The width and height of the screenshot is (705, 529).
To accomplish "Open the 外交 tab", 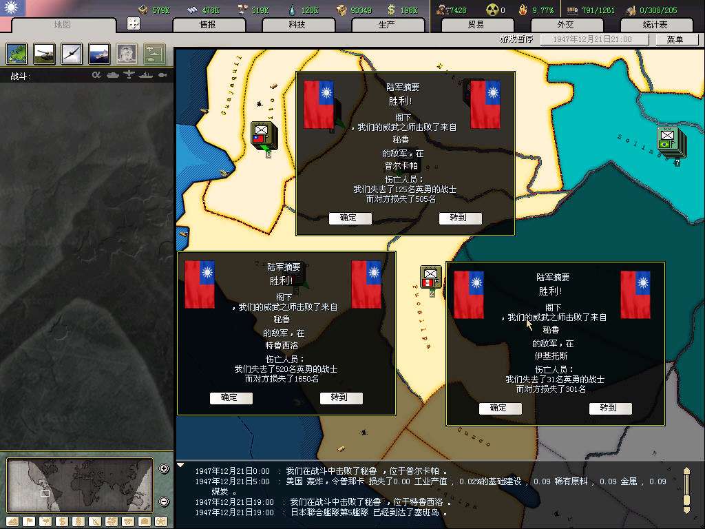I will [565, 25].
